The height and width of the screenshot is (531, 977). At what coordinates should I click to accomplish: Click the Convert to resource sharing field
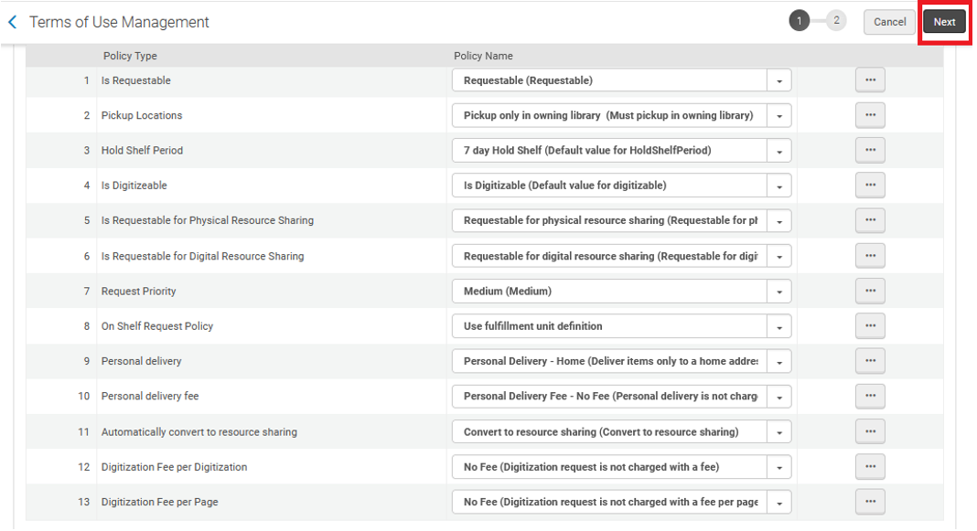coord(609,431)
